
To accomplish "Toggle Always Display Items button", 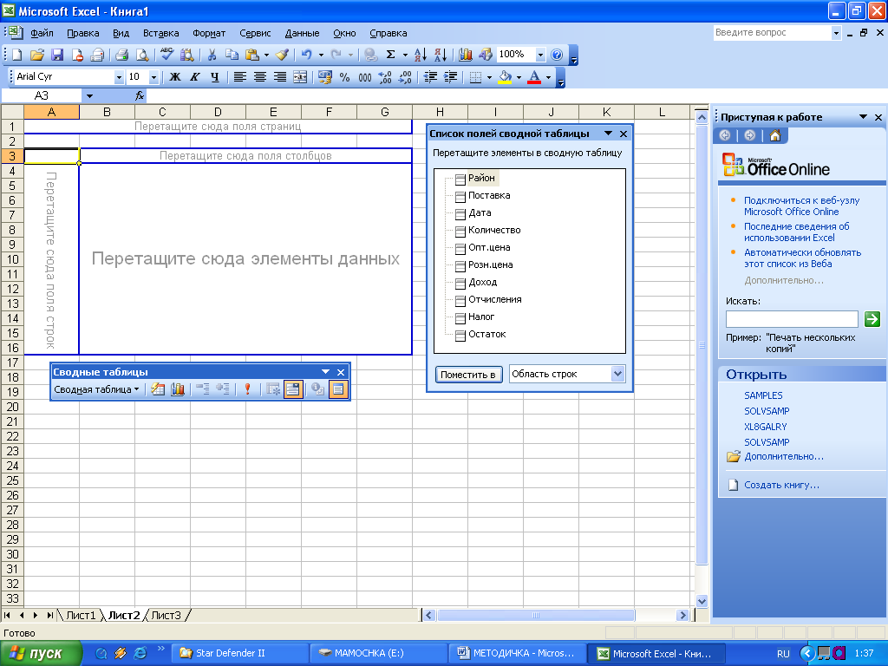I will coord(293,389).
